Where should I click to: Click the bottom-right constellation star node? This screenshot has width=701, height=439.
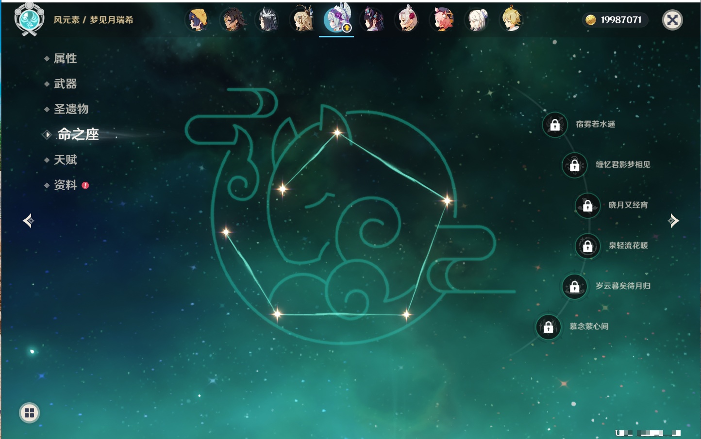tap(406, 315)
